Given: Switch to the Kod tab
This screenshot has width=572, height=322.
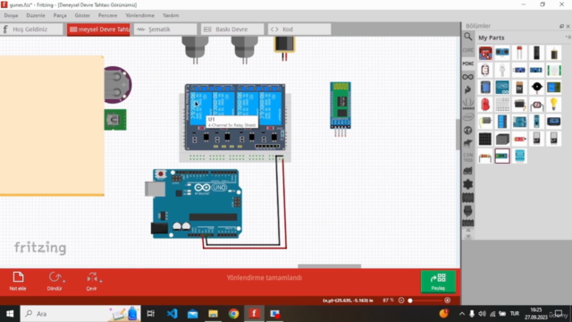Looking at the screenshot, I should [x=299, y=30].
